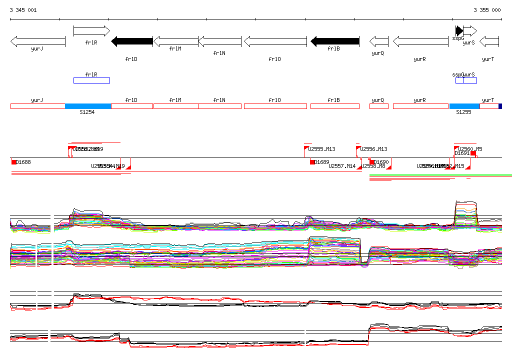512x357 pixels.
Task: Click the black frlD gene arrow
Action: point(132,41)
